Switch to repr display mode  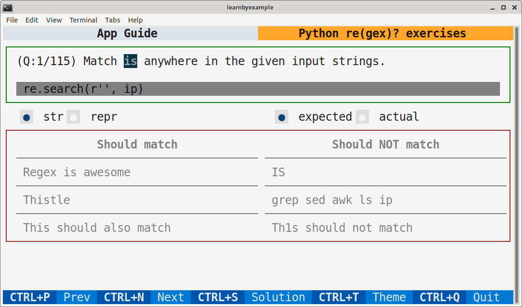click(x=74, y=116)
